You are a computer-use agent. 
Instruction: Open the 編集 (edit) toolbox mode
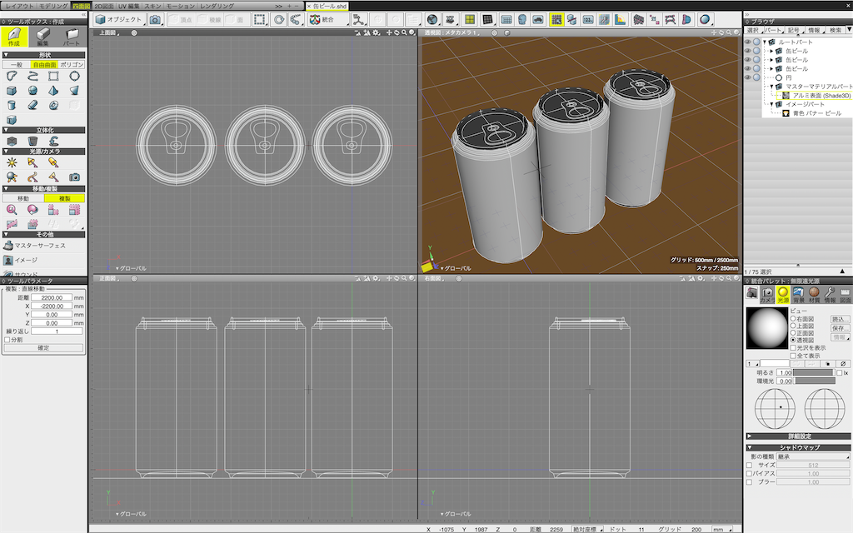[x=42, y=37]
